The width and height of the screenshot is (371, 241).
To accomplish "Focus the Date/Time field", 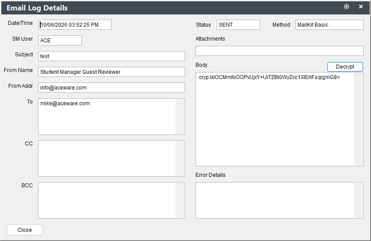I will tap(75, 24).
